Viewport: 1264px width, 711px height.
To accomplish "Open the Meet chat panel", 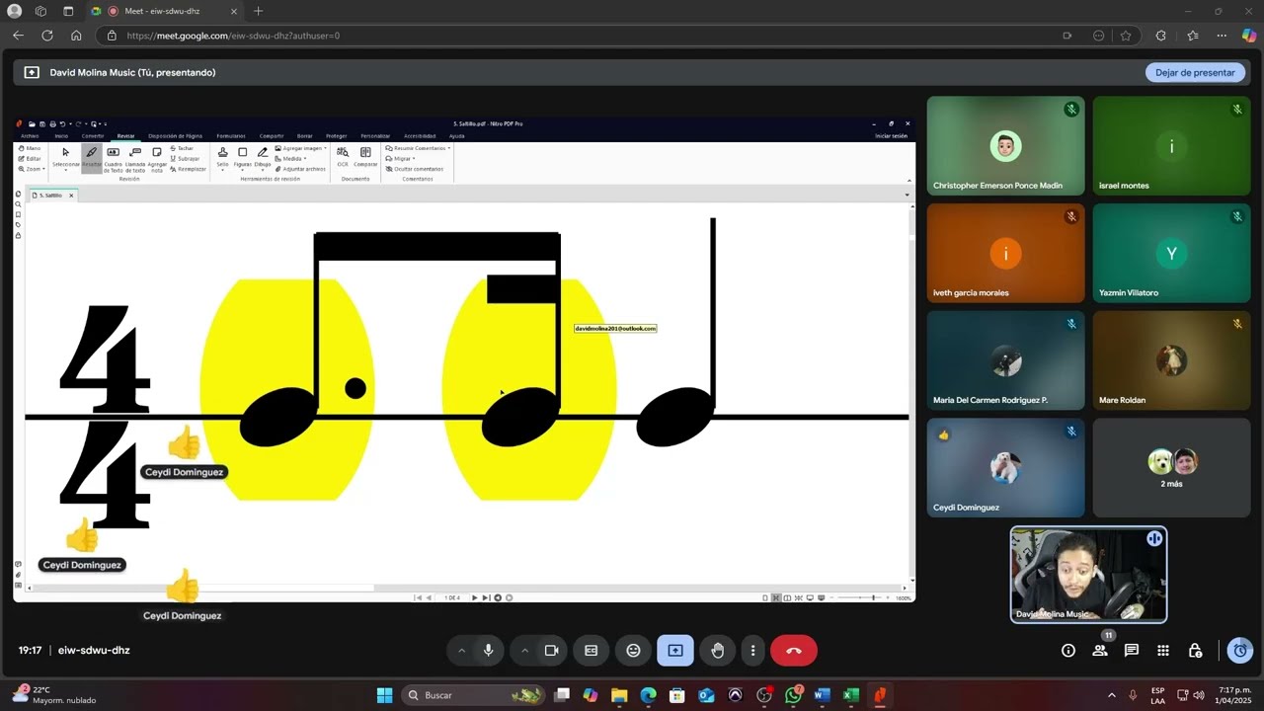I will [x=1132, y=651].
